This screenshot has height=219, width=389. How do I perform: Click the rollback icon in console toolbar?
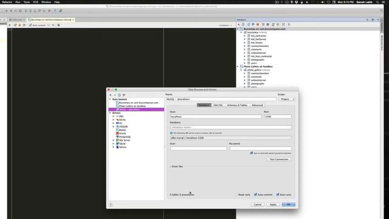pyautogui.click(x=53, y=25)
